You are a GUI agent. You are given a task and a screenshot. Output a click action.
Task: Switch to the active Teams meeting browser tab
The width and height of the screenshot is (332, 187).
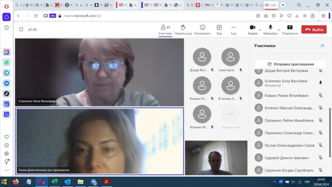(271, 5)
